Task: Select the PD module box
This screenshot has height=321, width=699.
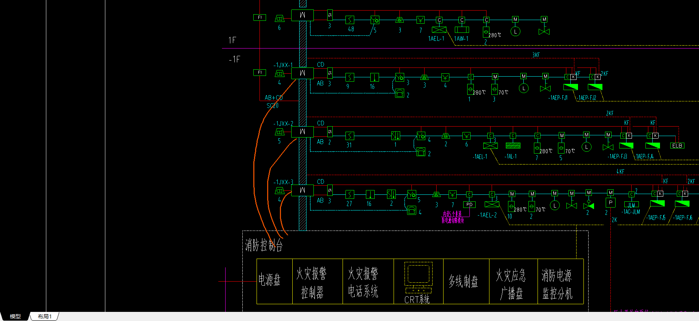Action: [469, 205]
